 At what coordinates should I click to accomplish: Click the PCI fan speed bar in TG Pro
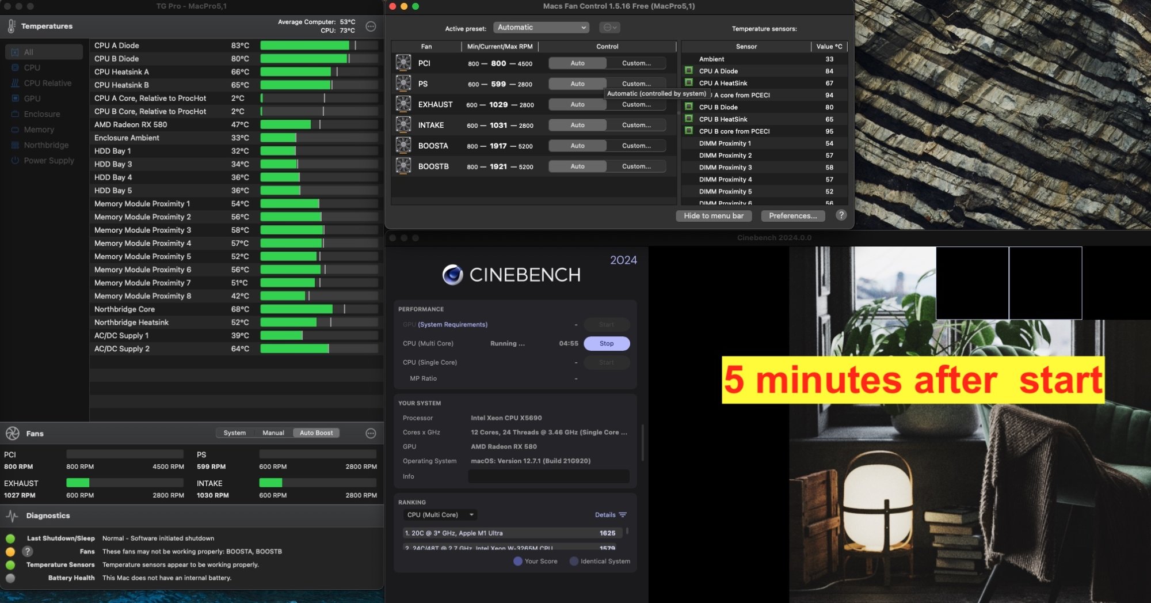125,454
